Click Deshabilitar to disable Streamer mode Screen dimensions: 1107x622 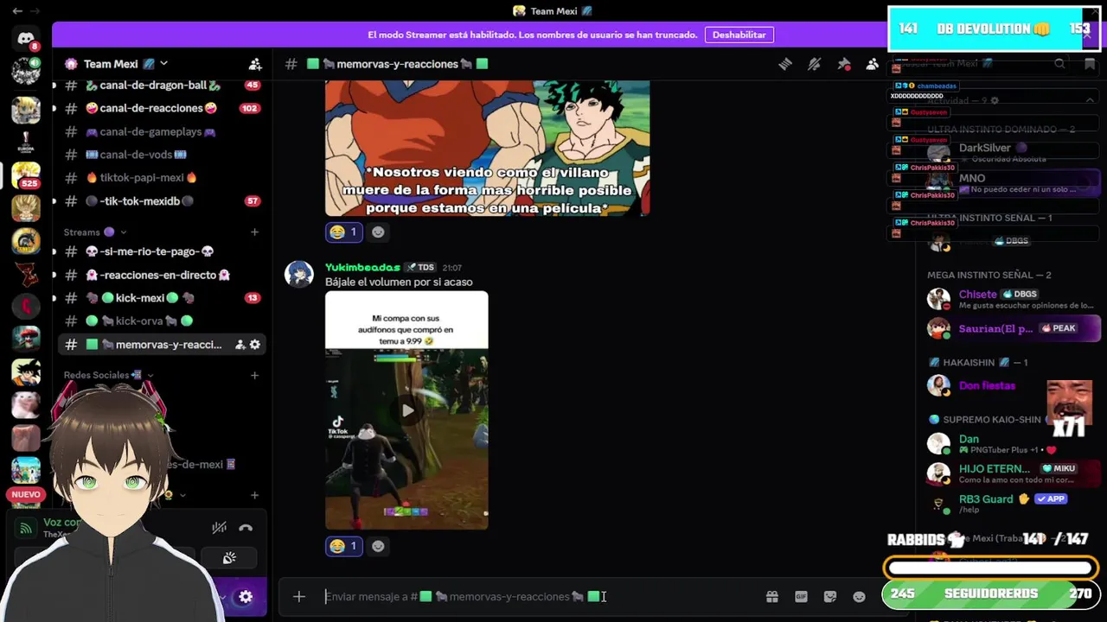click(x=739, y=35)
